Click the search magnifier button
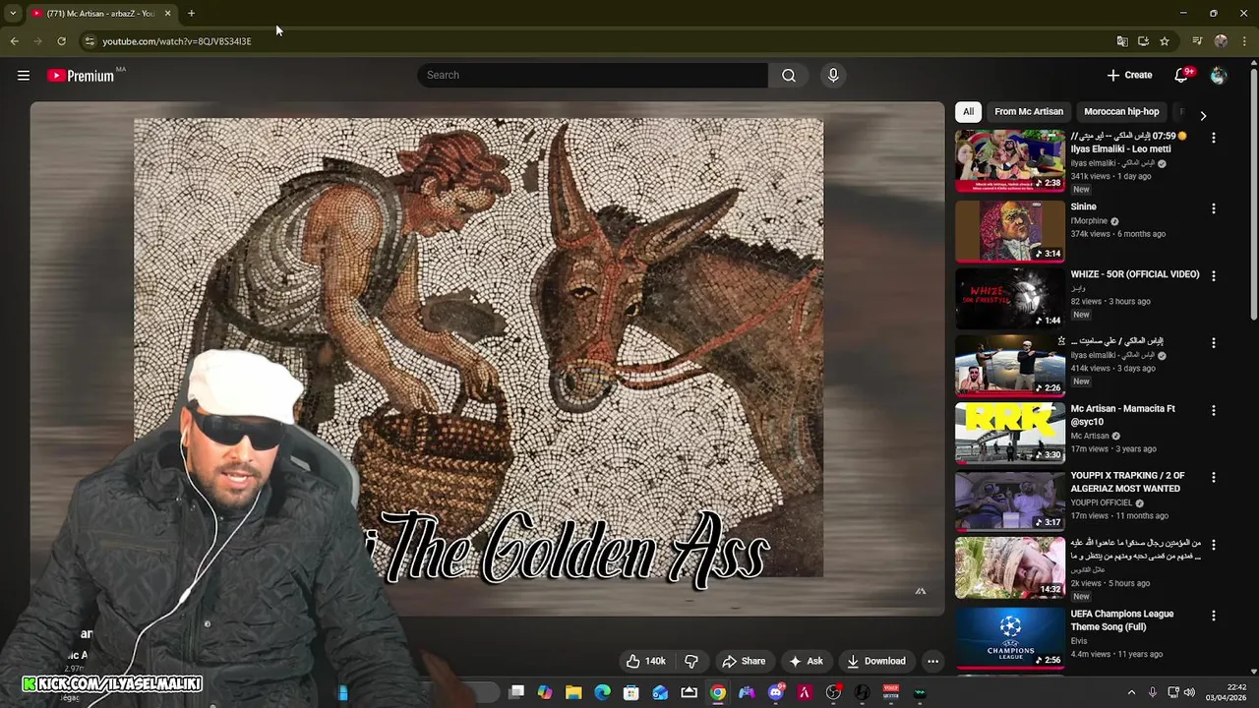Screen dimensions: 1259x708 [x=789, y=76]
